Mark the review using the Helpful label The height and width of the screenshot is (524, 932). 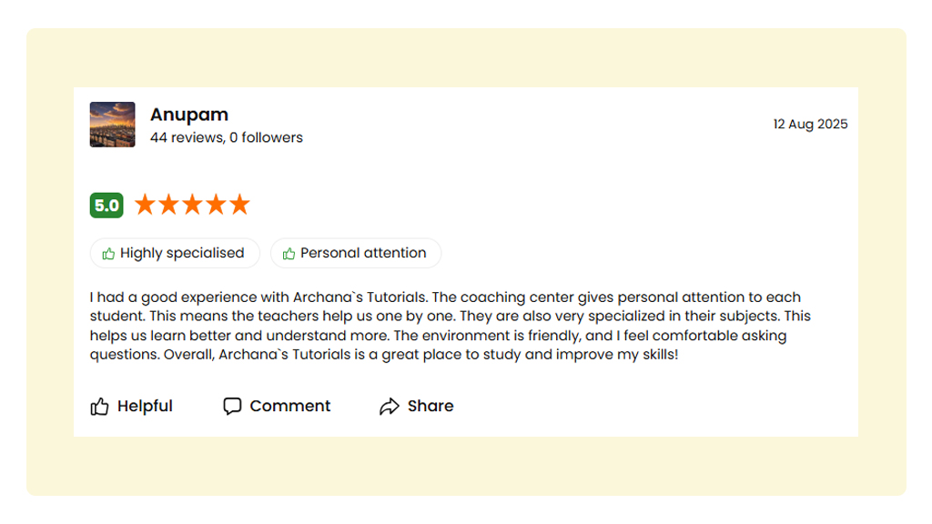click(x=145, y=406)
